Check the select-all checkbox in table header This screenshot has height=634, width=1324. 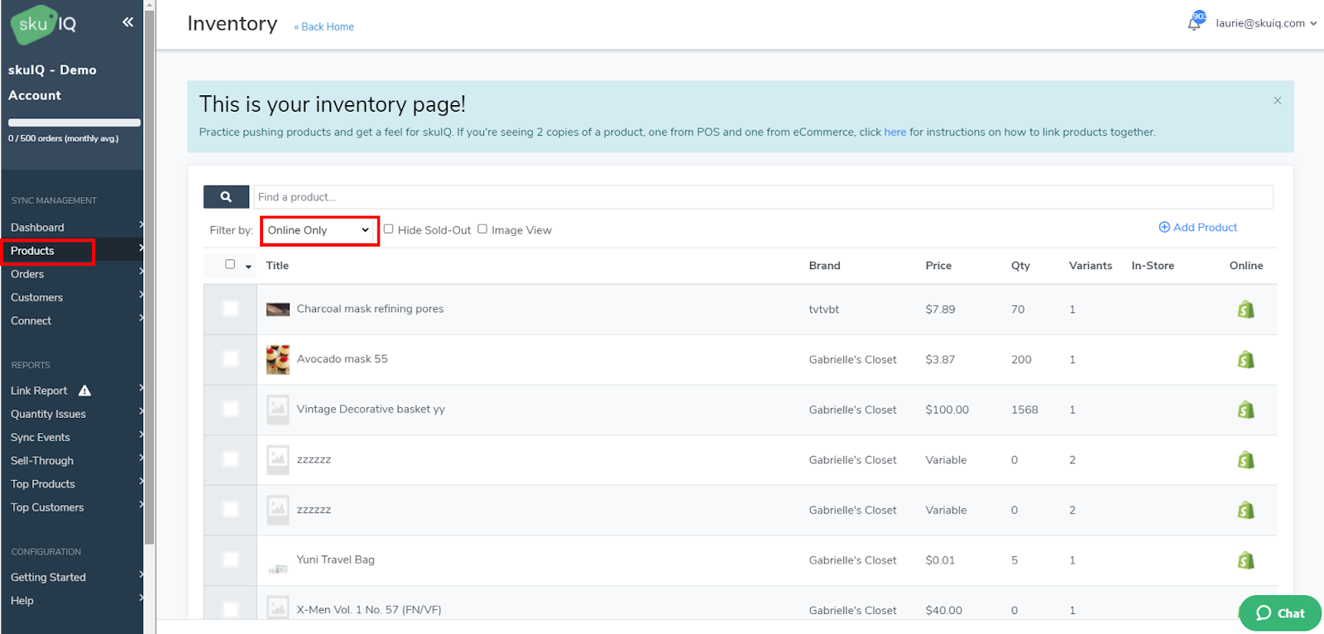point(230,265)
